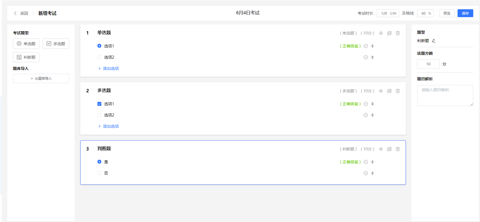Screen dimensions: 480x222
Task: Click 从题库导入 button
Action: coord(41,79)
